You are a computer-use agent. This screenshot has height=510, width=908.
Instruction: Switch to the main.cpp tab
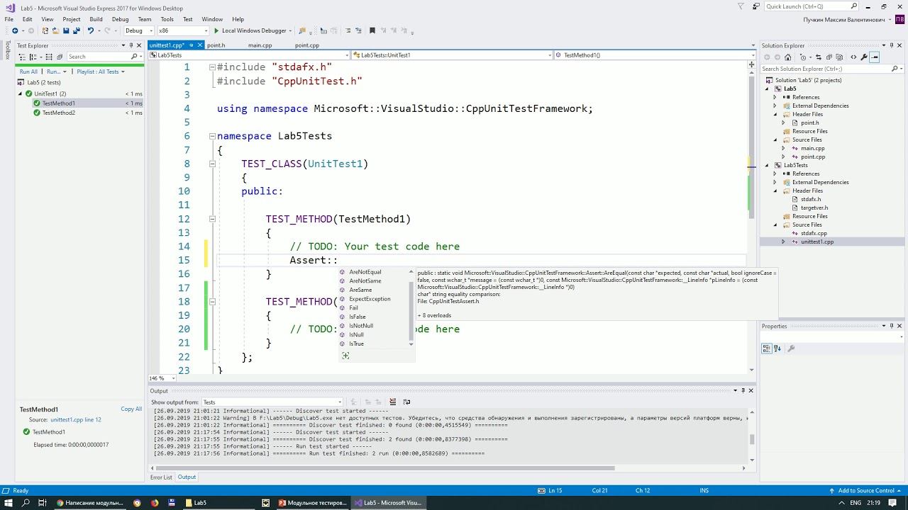pos(260,45)
